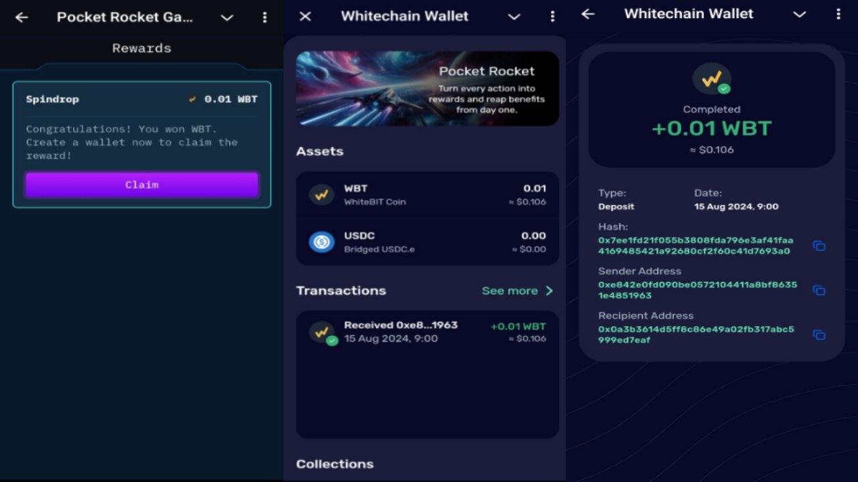
Task: Click the recipient address value
Action: pyautogui.click(x=696, y=334)
